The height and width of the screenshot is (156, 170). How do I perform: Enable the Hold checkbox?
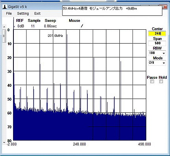161,82
